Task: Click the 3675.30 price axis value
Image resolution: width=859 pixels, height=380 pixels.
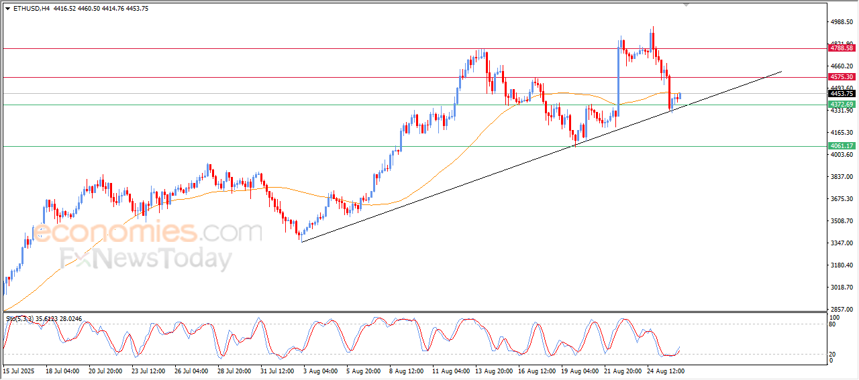Action: click(842, 198)
